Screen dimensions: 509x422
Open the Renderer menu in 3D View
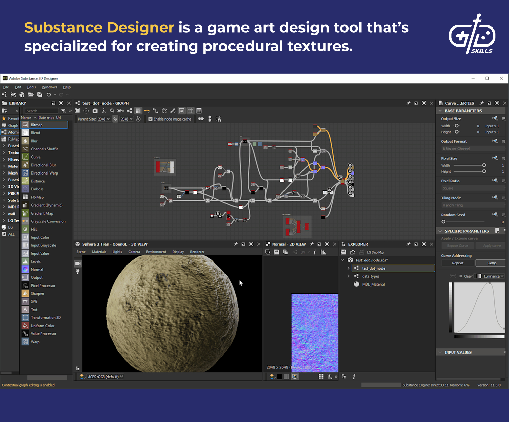pyautogui.click(x=197, y=252)
